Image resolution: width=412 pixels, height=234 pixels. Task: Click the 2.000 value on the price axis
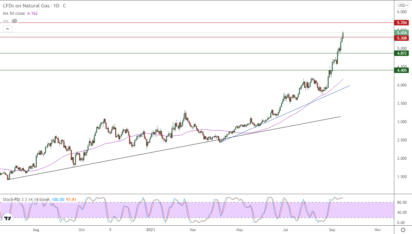(x=402, y=158)
